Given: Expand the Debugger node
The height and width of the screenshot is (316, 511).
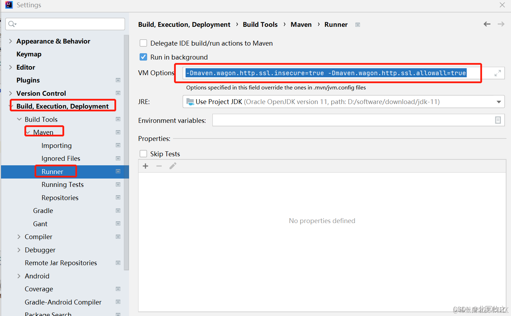Looking at the screenshot, I should tap(19, 250).
